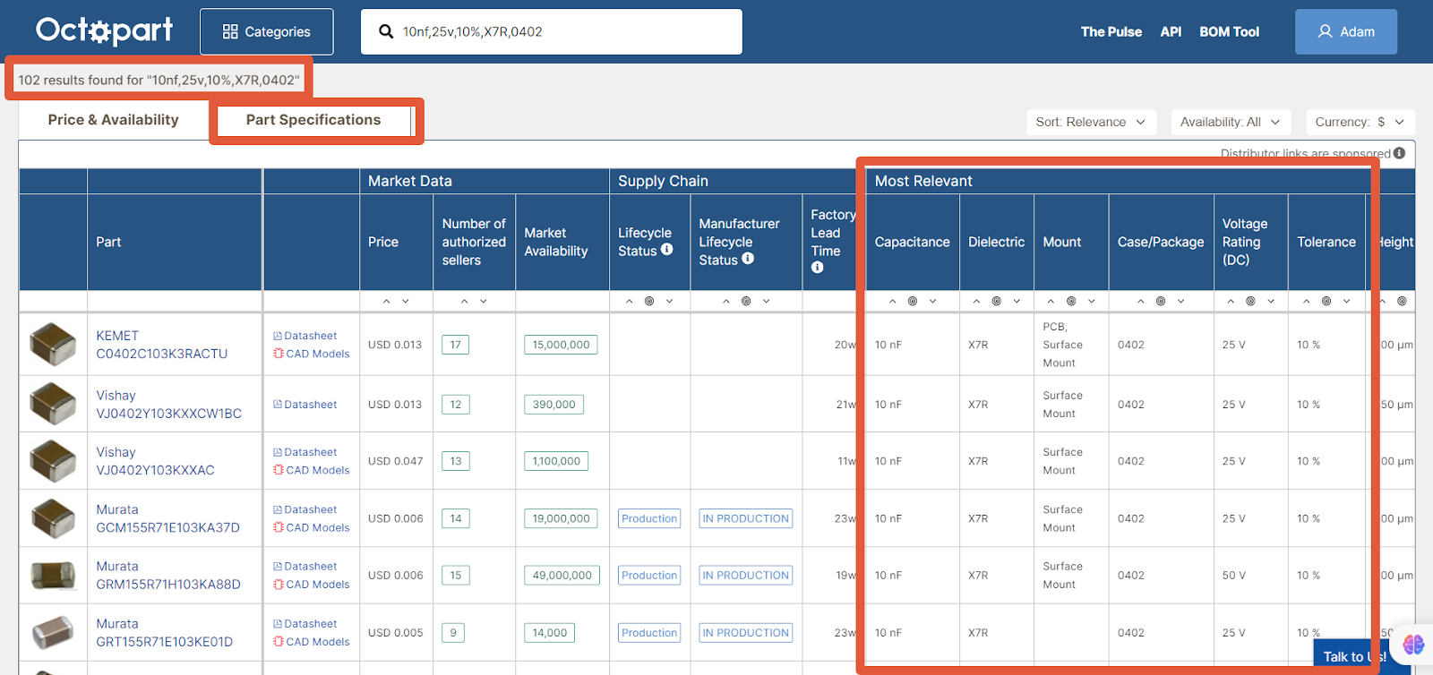The width and height of the screenshot is (1433, 675).
Task: Click the search magnifier icon
Action: (386, 31)
